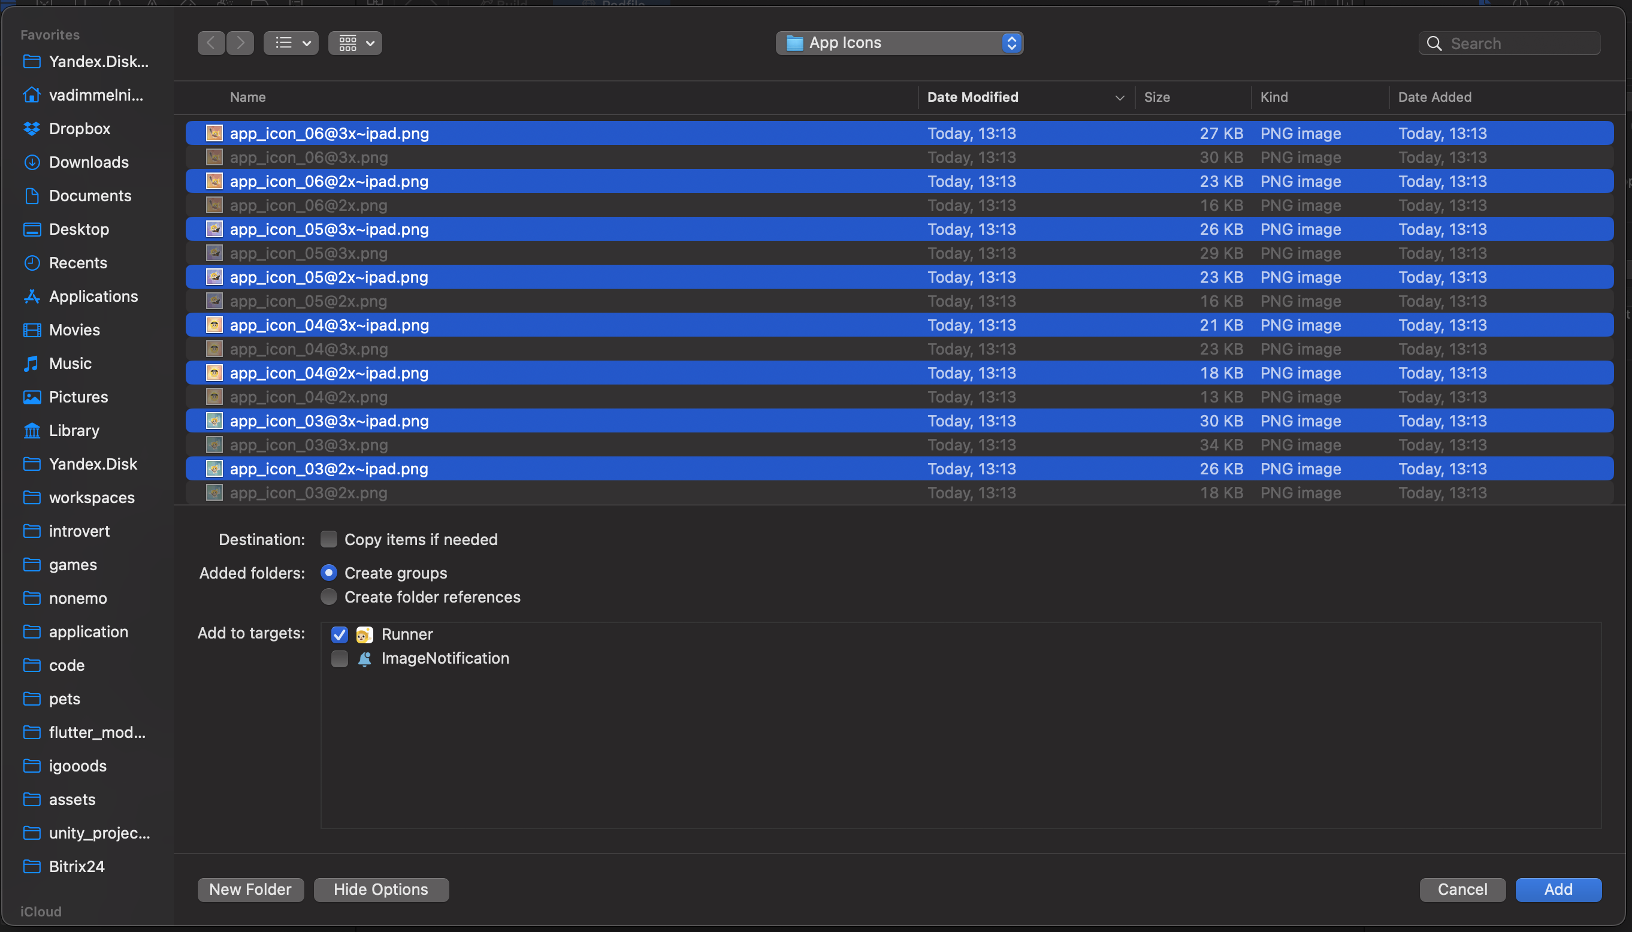The width and height of the screenshot is (1632, 932).
Task: Enable Copy items if needed checkbox
Action: pyautogui.click(x=328, y=539)
